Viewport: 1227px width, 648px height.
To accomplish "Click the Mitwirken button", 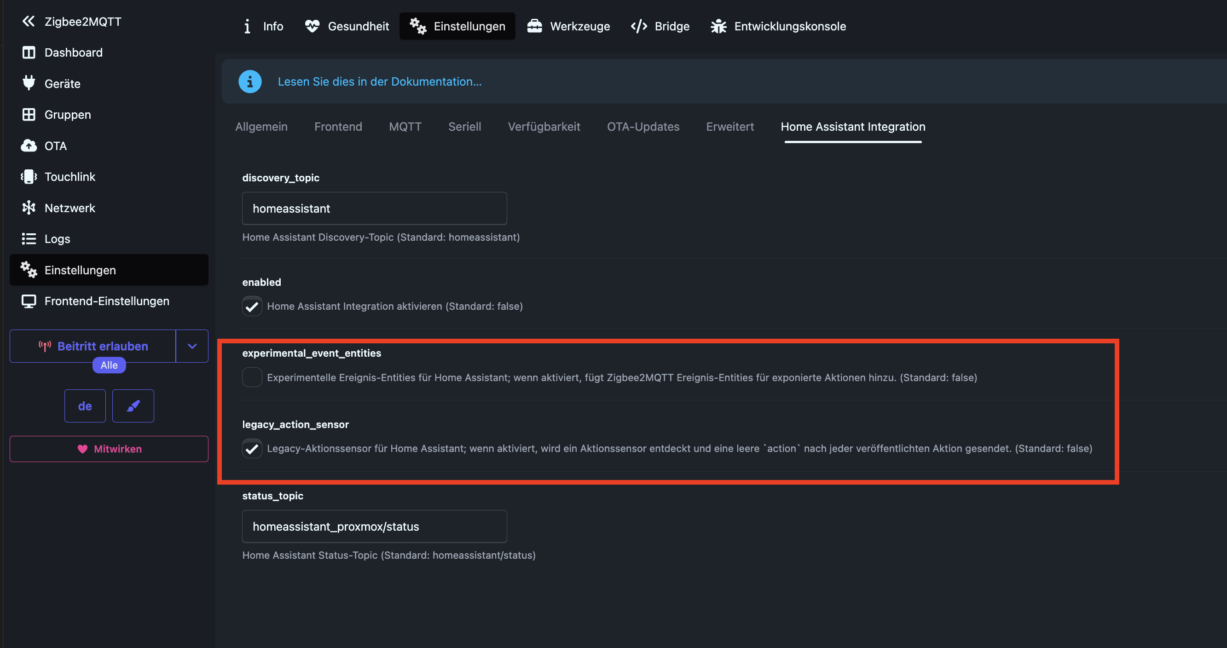I will [x=109, y=449].
